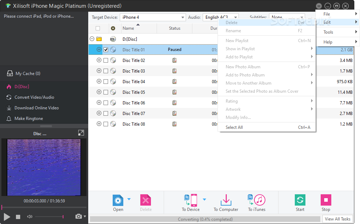Click Download Online Video icon

[9, 108]
